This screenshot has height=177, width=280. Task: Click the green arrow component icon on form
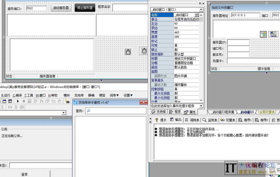coord(263,34)
